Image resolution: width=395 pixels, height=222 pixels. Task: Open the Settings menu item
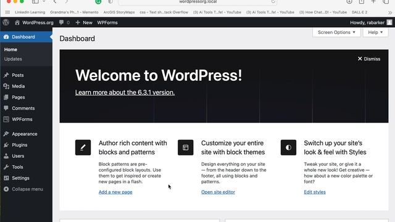[x=20, y=178]
